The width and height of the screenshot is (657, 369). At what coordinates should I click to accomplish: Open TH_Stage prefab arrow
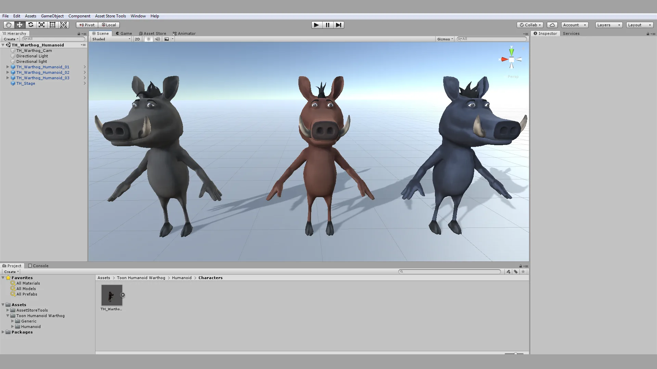point(85,83)
